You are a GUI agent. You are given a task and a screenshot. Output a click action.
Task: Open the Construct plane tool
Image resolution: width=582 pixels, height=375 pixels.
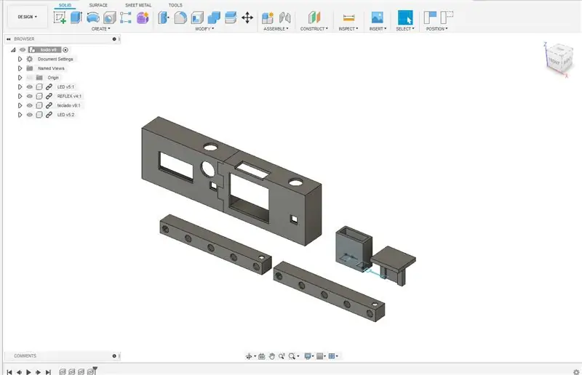pos(314,17)
